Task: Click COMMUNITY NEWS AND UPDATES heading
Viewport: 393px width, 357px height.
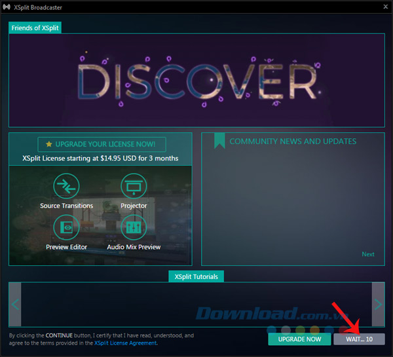Action: click(x=293, y=141)
